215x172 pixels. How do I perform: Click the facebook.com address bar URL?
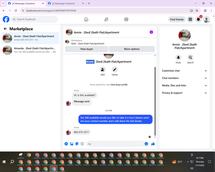click(x=51, y=11)
